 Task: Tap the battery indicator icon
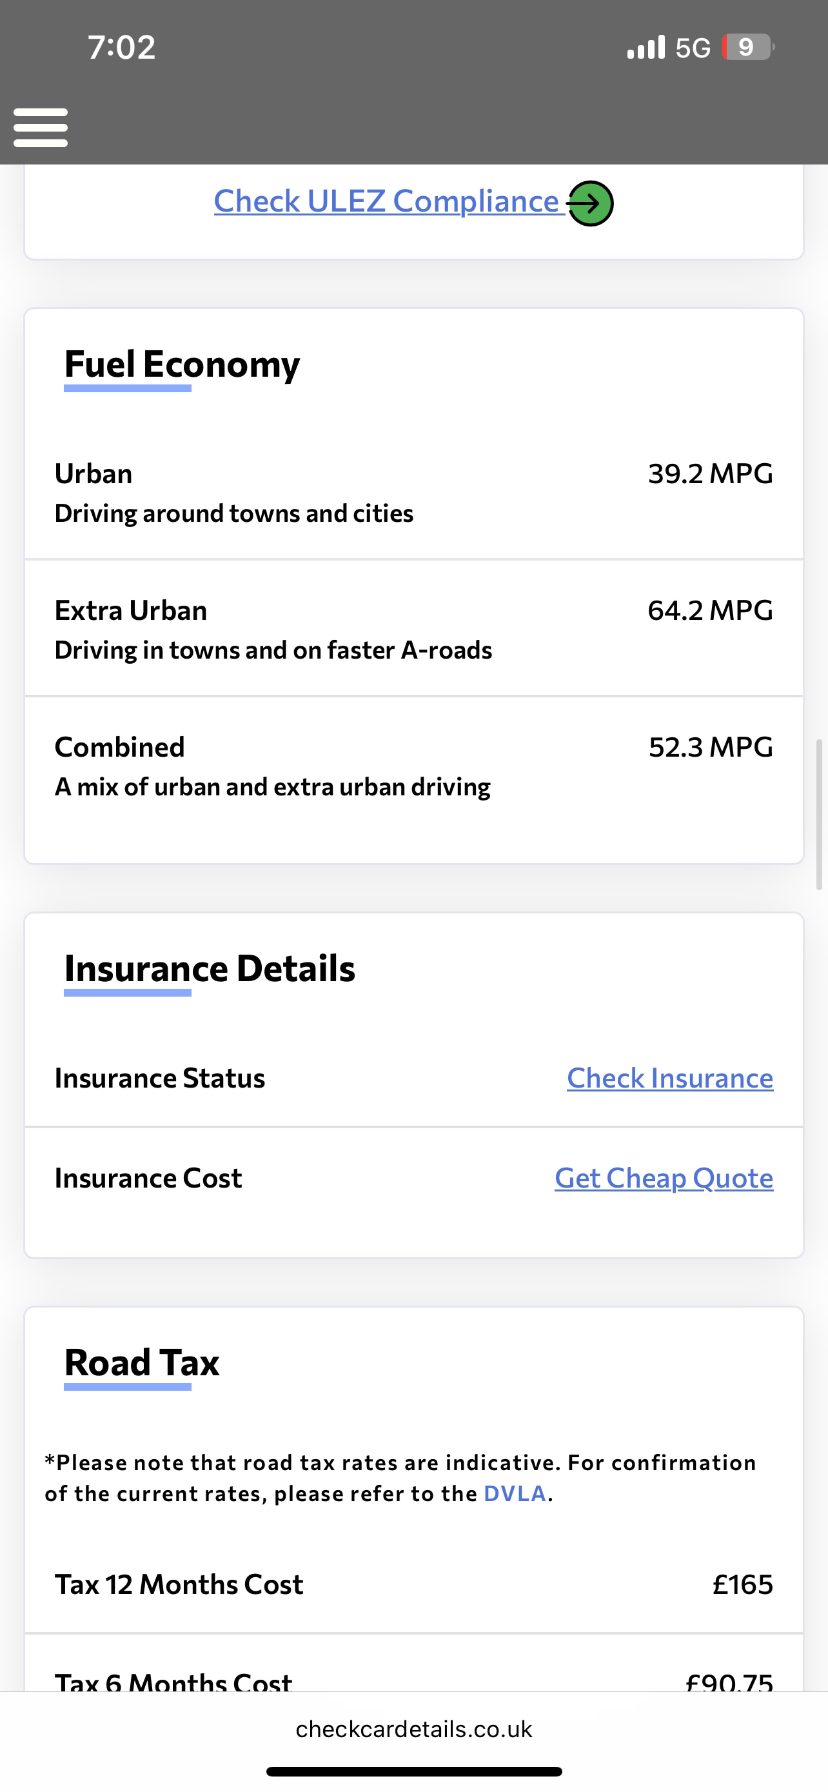tap(747, 47)
